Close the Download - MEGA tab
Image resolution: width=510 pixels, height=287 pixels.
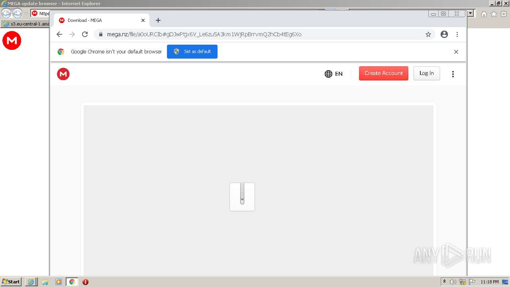tap(143, 20)
